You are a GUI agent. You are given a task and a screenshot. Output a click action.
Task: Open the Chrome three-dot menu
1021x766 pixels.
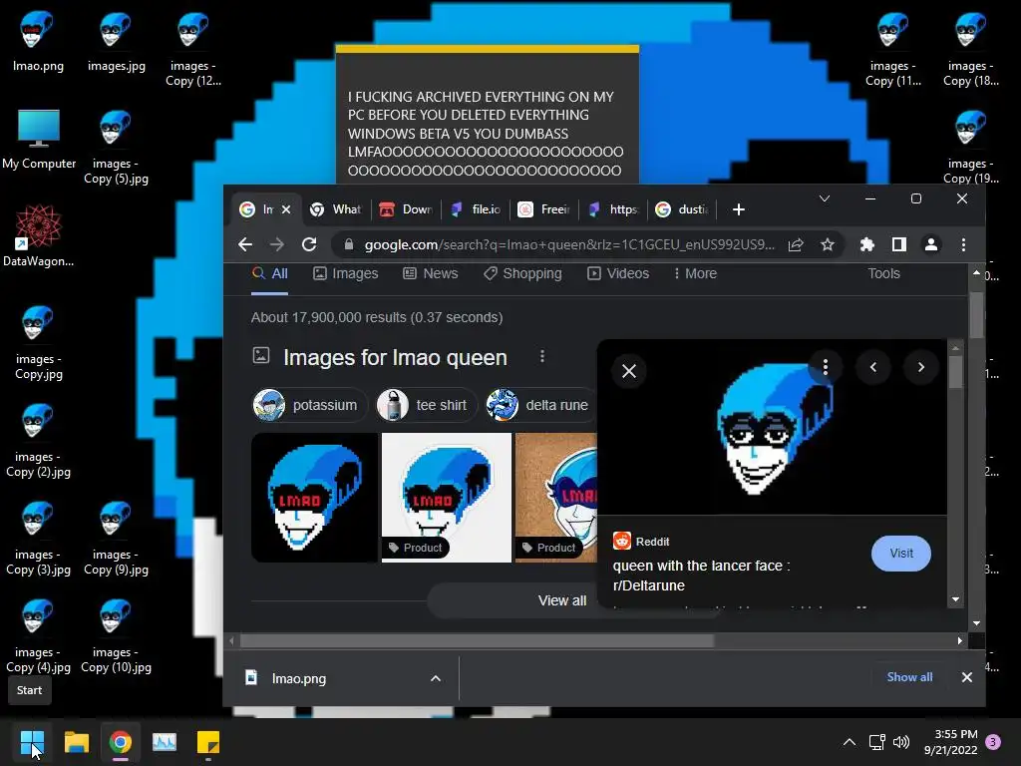964,245
